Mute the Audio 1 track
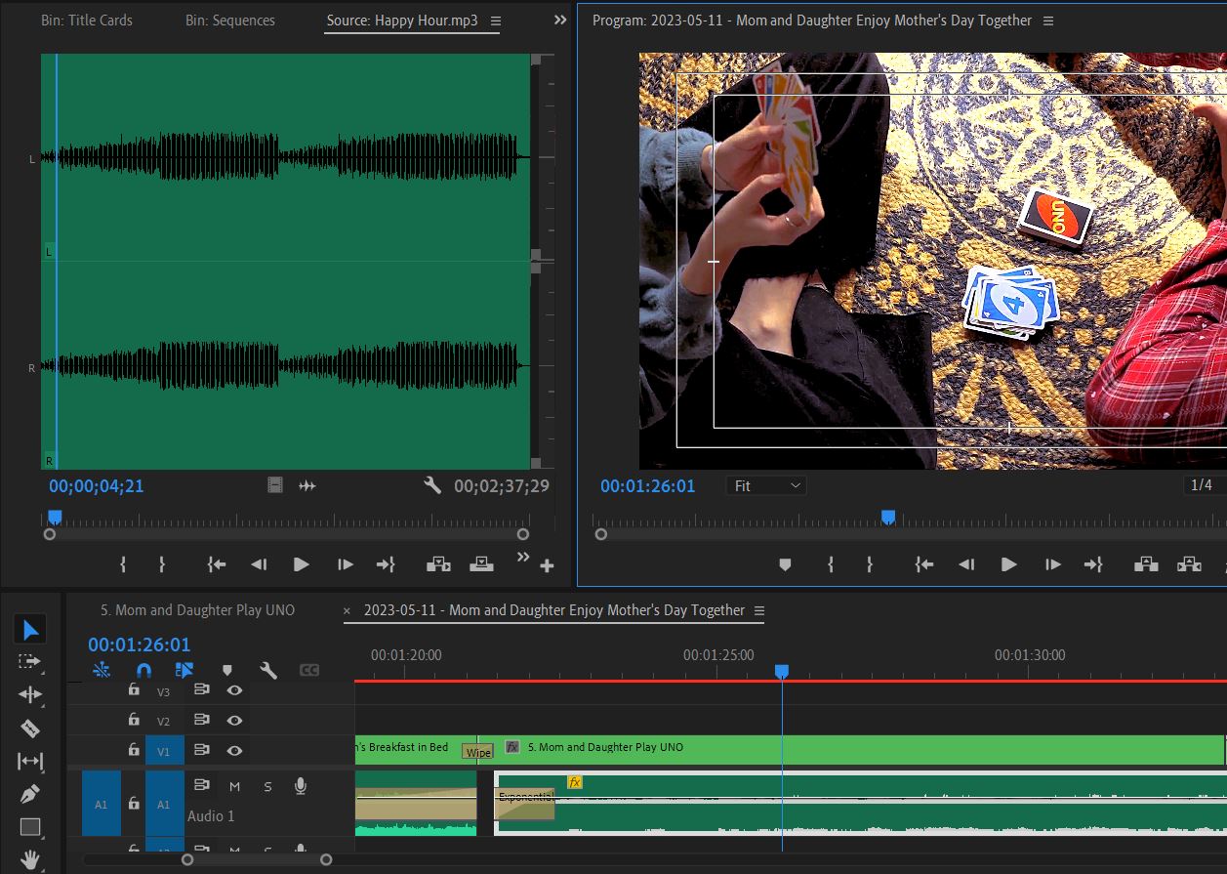 point(234,787)
